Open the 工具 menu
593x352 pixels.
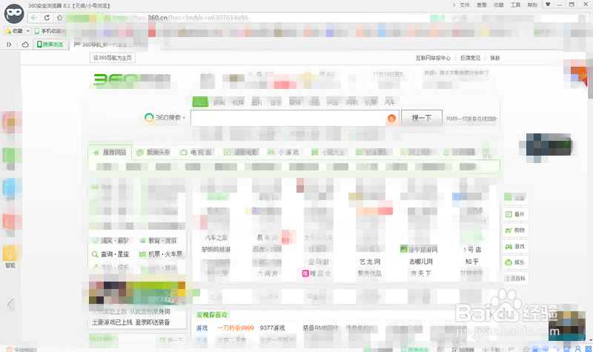515,5
